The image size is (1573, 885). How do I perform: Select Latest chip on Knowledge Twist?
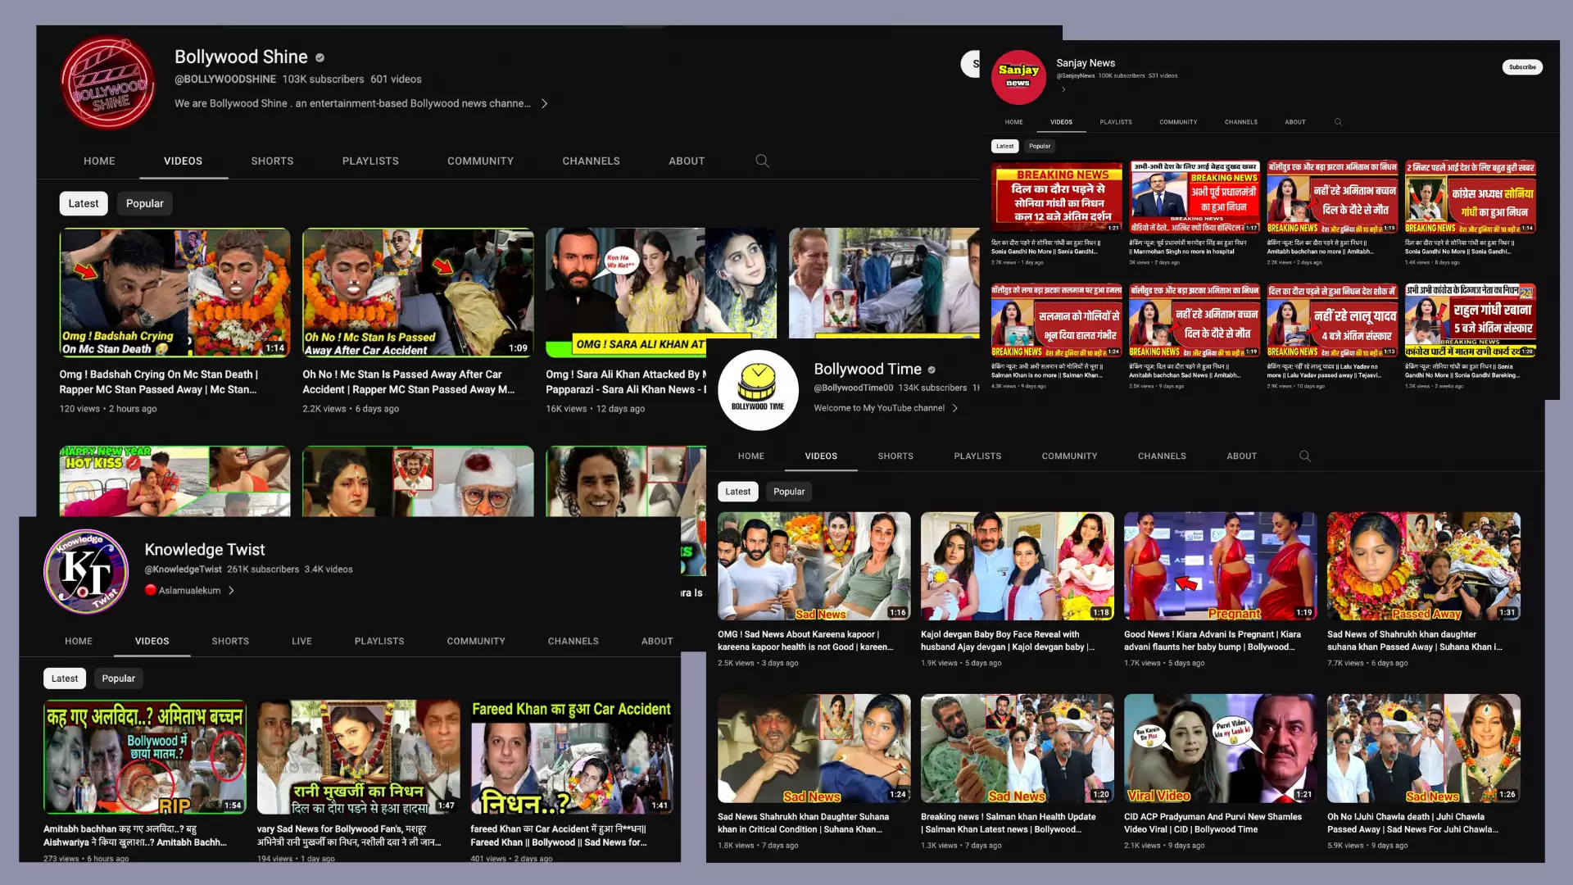tap(65, 678)
